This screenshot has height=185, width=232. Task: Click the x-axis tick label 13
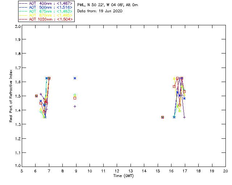click(x=130, y=171)
